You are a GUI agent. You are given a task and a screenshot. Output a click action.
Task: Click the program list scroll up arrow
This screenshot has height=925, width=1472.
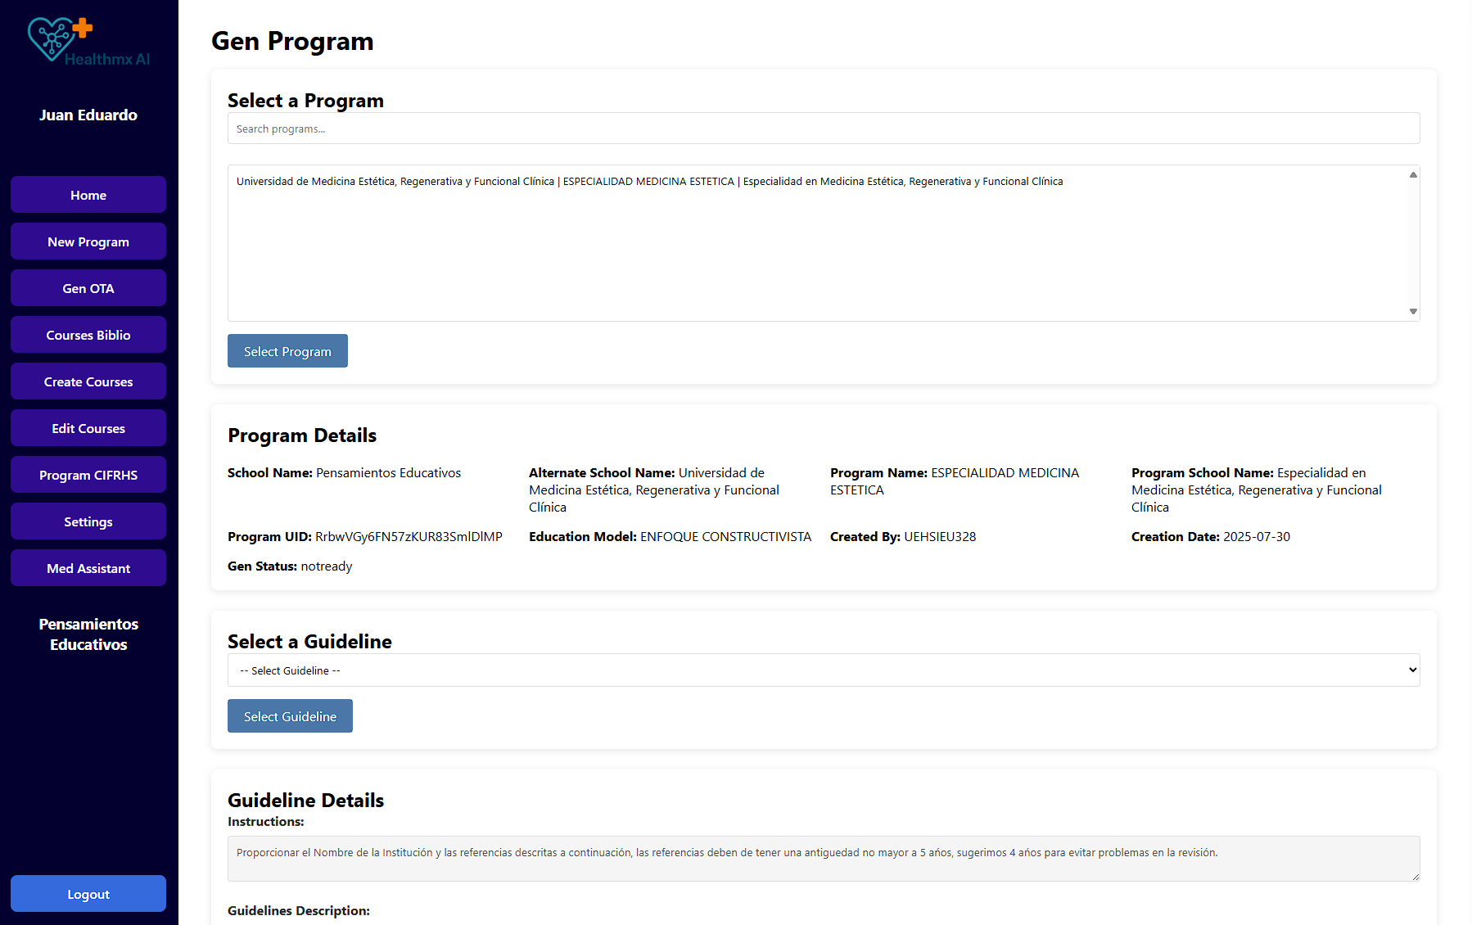[x=1413, y=174]
